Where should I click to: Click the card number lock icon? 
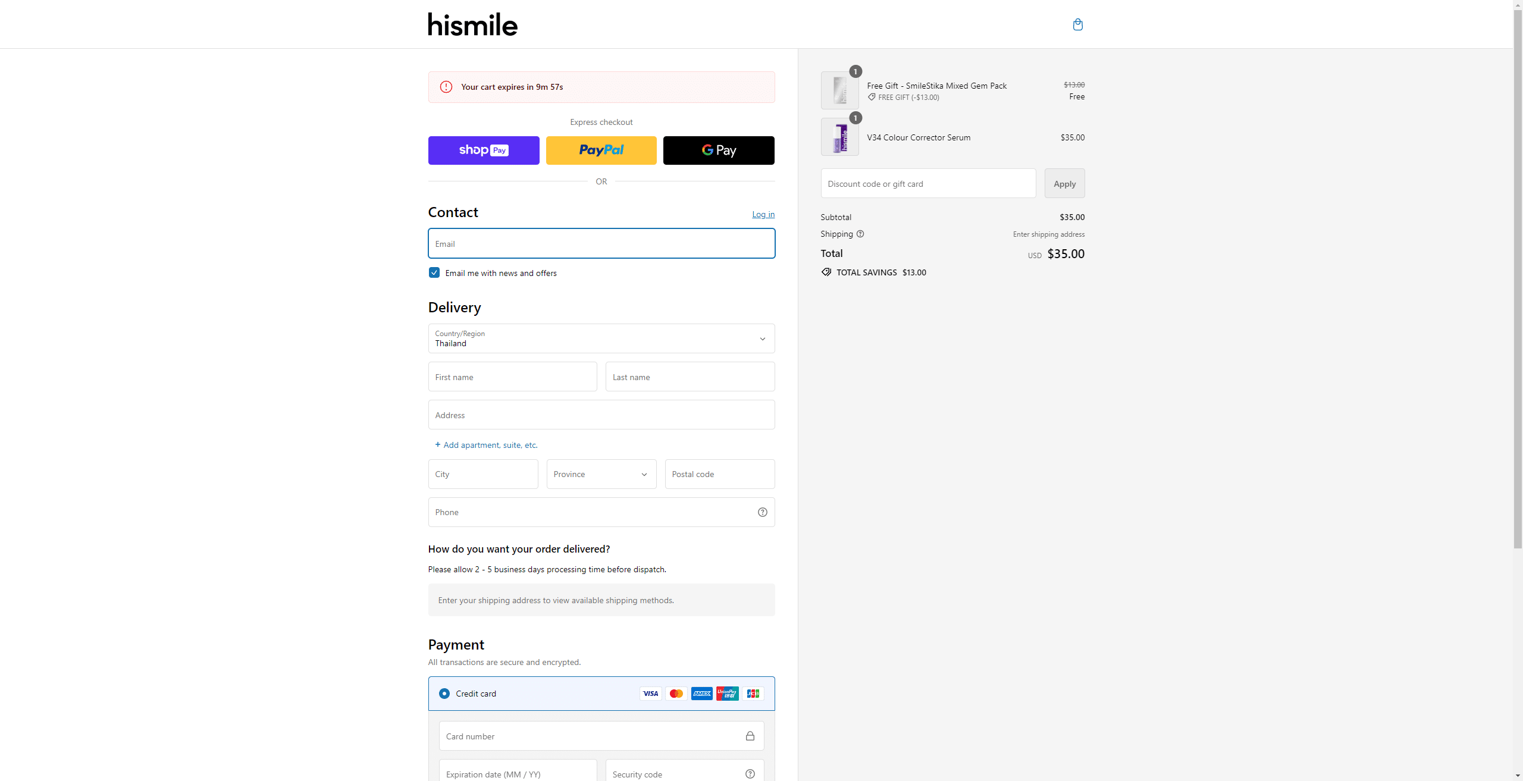pos(750,736)
